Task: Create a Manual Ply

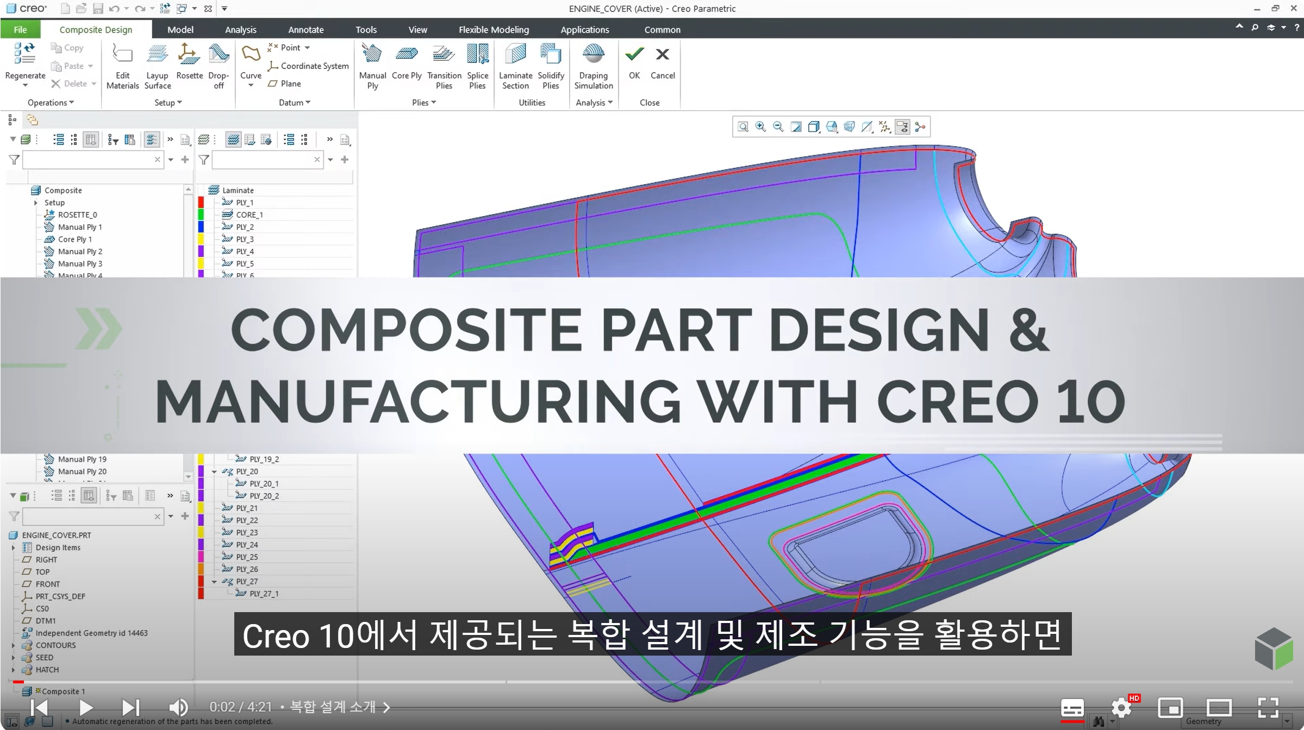Action: (x=372, y=67)
